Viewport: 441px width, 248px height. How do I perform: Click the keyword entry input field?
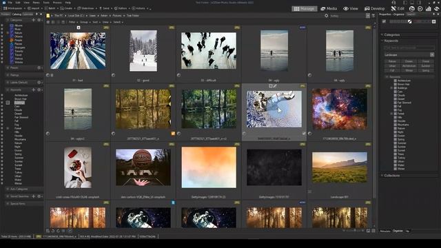409,48
